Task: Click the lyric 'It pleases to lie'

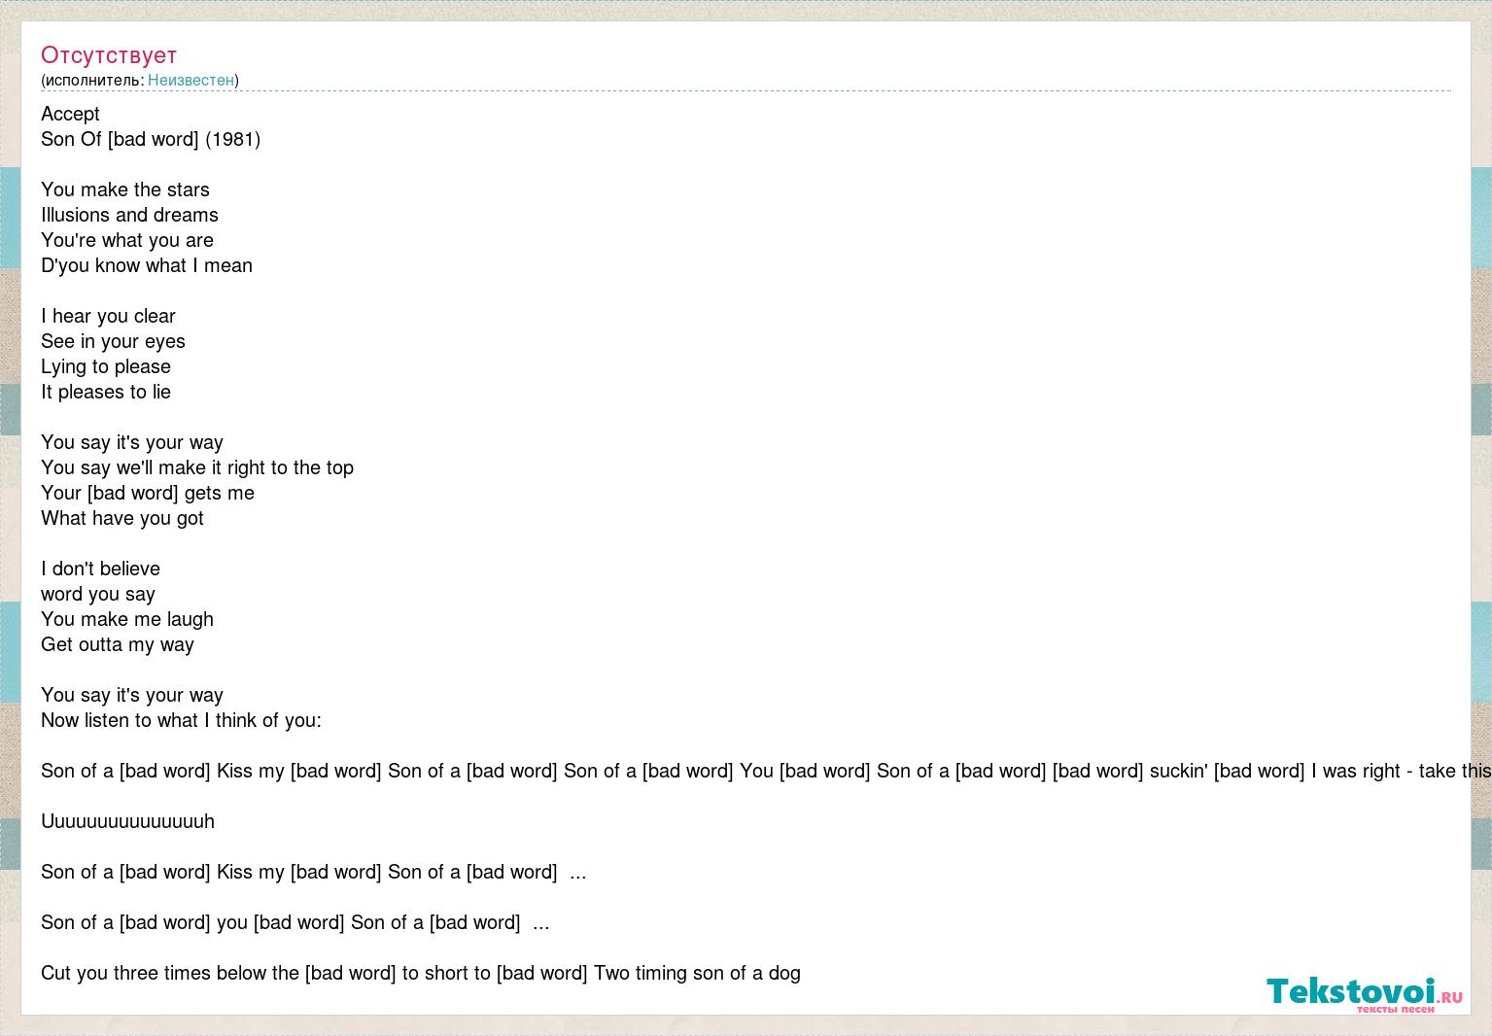Action: click(x=106, y=392)
